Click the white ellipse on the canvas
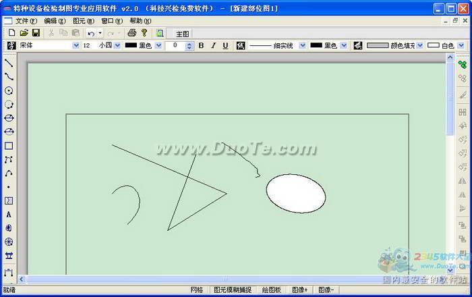The height and width of the screenshot is (297, 472). [295, 193]
